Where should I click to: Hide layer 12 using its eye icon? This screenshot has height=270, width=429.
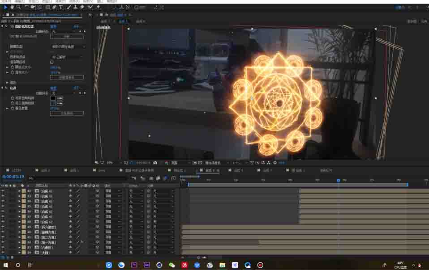pyautogui.click(x=3, y=191)
